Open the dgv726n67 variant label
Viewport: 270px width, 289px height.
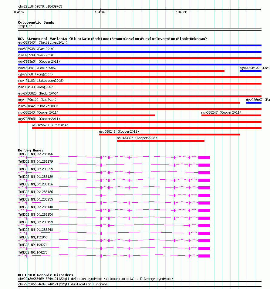click(x=258, y=100)
